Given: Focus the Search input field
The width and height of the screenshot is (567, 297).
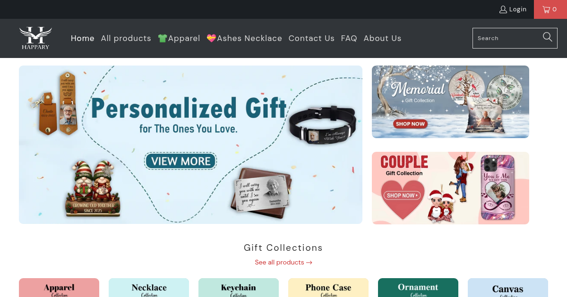Looking at the screenshot, I should (507, 38).
